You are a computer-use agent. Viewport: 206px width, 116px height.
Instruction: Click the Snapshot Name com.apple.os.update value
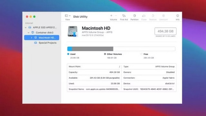point(102,89)
